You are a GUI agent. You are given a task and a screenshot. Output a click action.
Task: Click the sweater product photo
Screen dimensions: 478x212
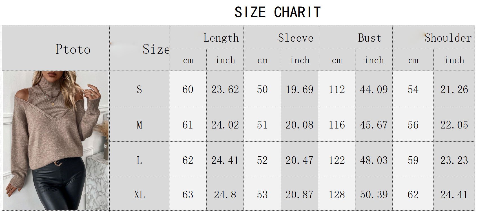click(56, 140)
